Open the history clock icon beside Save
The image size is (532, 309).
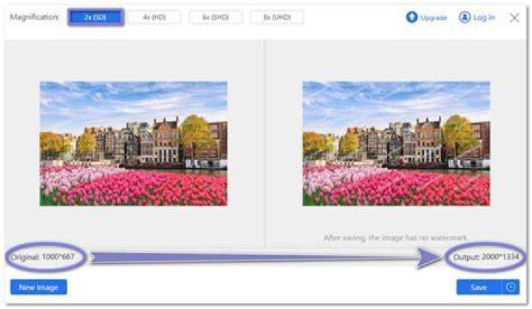(511, 288)
